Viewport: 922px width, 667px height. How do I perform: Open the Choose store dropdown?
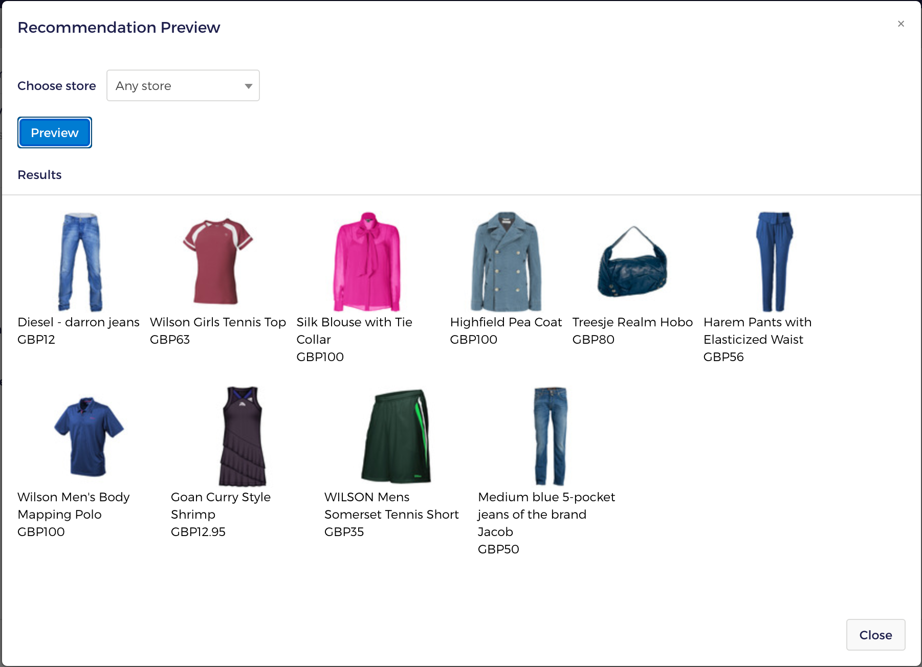pyautogui.click(x=183, y=85)
